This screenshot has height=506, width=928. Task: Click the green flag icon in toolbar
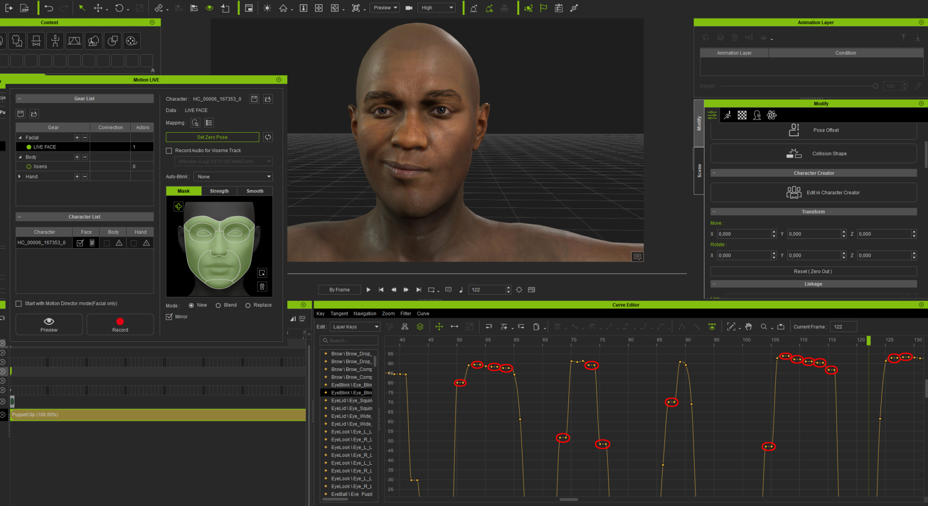543,8
